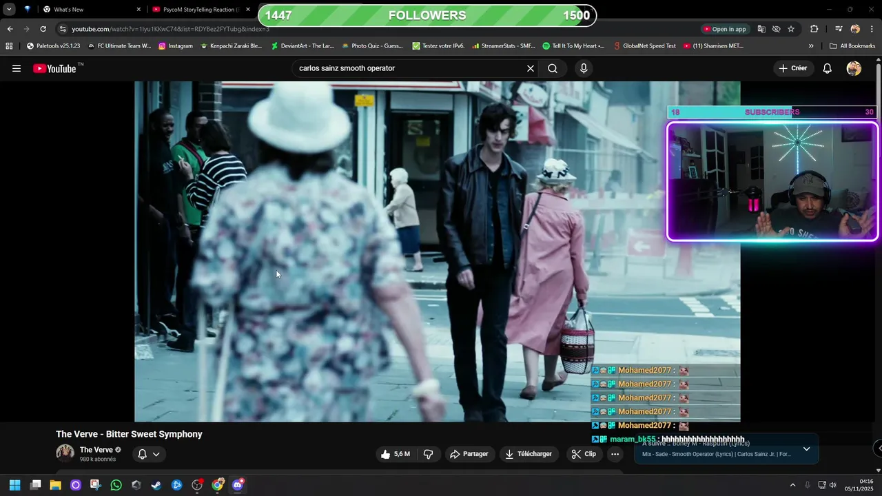Clear the search box with the X
The image size is (882, 496).
531,68
